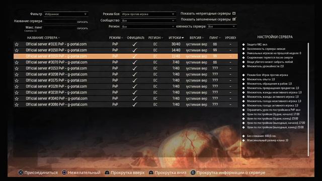Uncheck Показать заполненные серверы checkbox
This screenshot has height=181, width=322.
(x=234, y=19)
